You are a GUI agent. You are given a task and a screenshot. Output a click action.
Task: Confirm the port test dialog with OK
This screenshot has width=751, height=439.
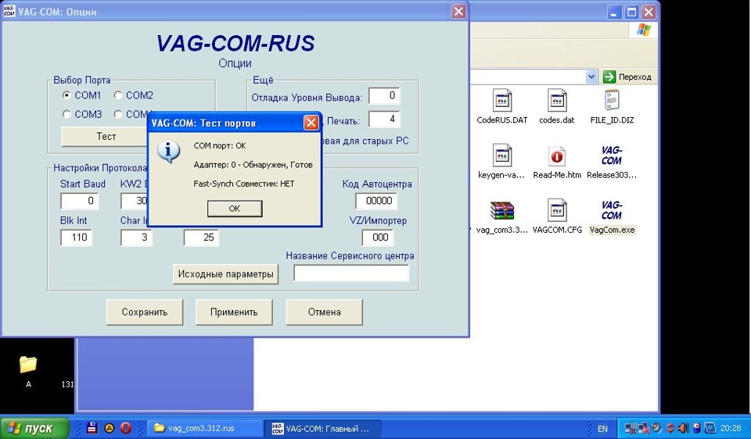(x=235, y=209)
